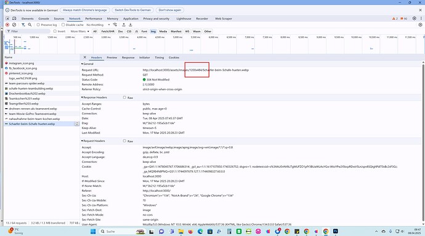The height and width of the screenshot is (236, 425).
Task: Toggle the network filter funnel icon
Action: click(x=23, y=25)
